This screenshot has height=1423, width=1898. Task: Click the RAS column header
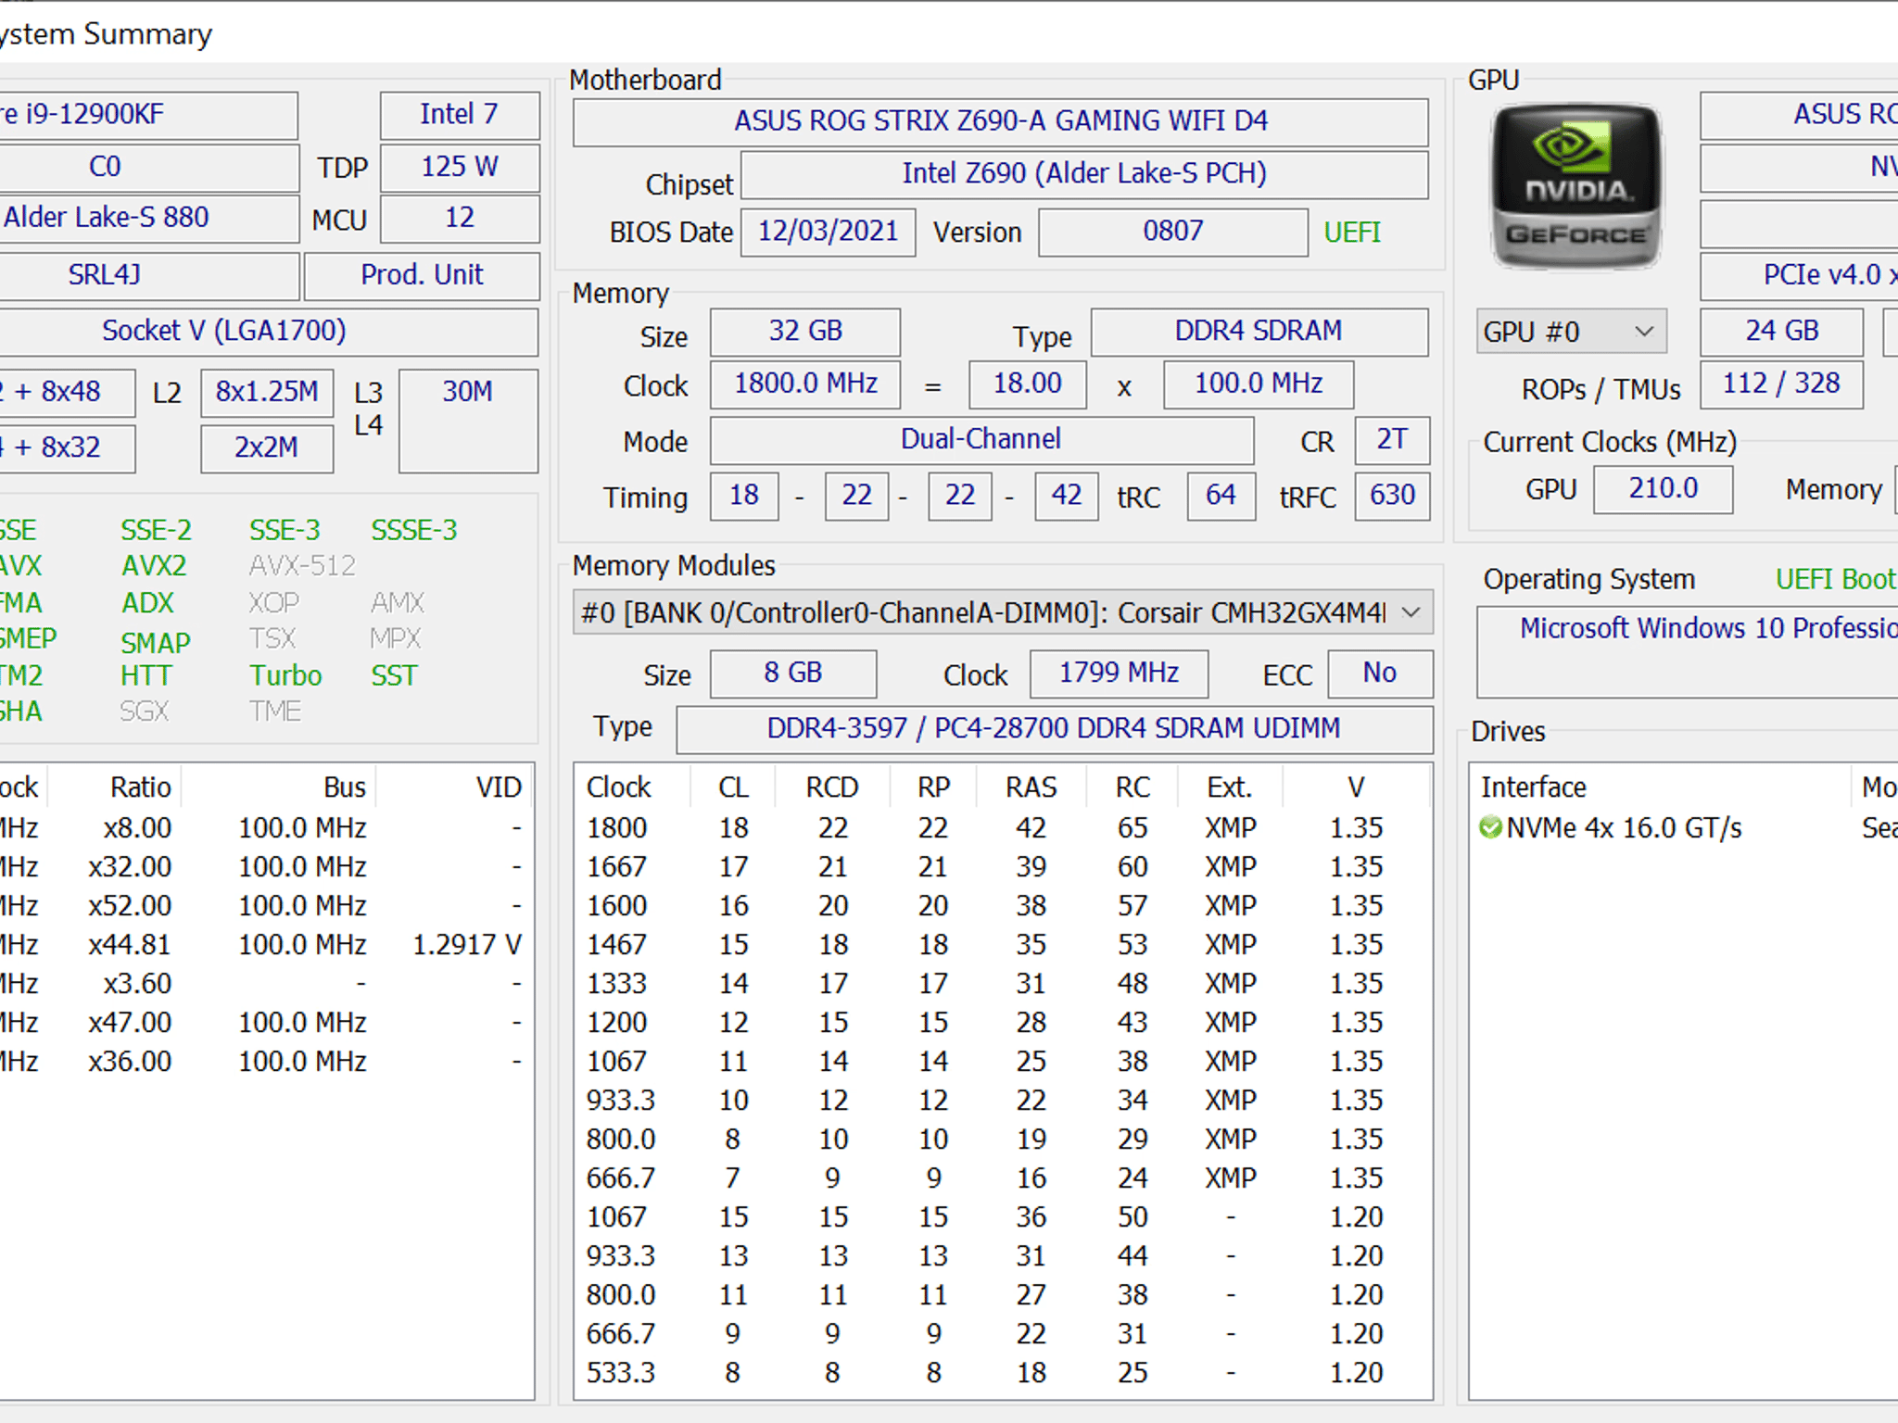1031,787
